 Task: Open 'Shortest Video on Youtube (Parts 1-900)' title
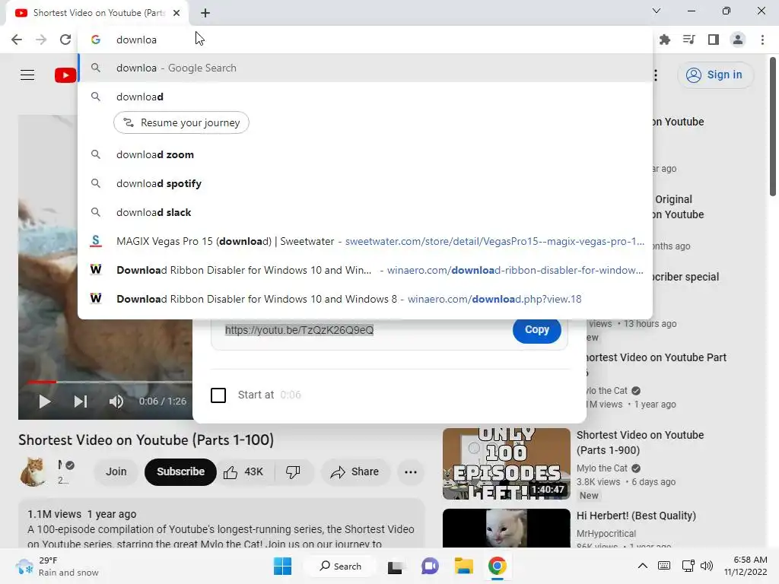pyautogui.click(x=641, y=443)
